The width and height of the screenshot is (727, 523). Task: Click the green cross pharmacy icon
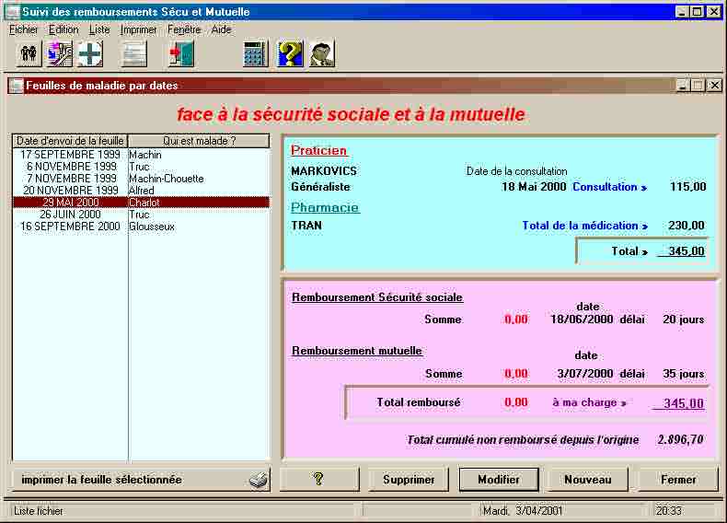tap(90, 53)
